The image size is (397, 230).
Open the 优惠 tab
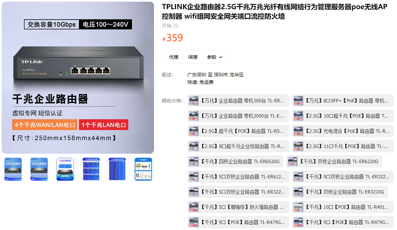pyautogui.click(x=174, y=57)
